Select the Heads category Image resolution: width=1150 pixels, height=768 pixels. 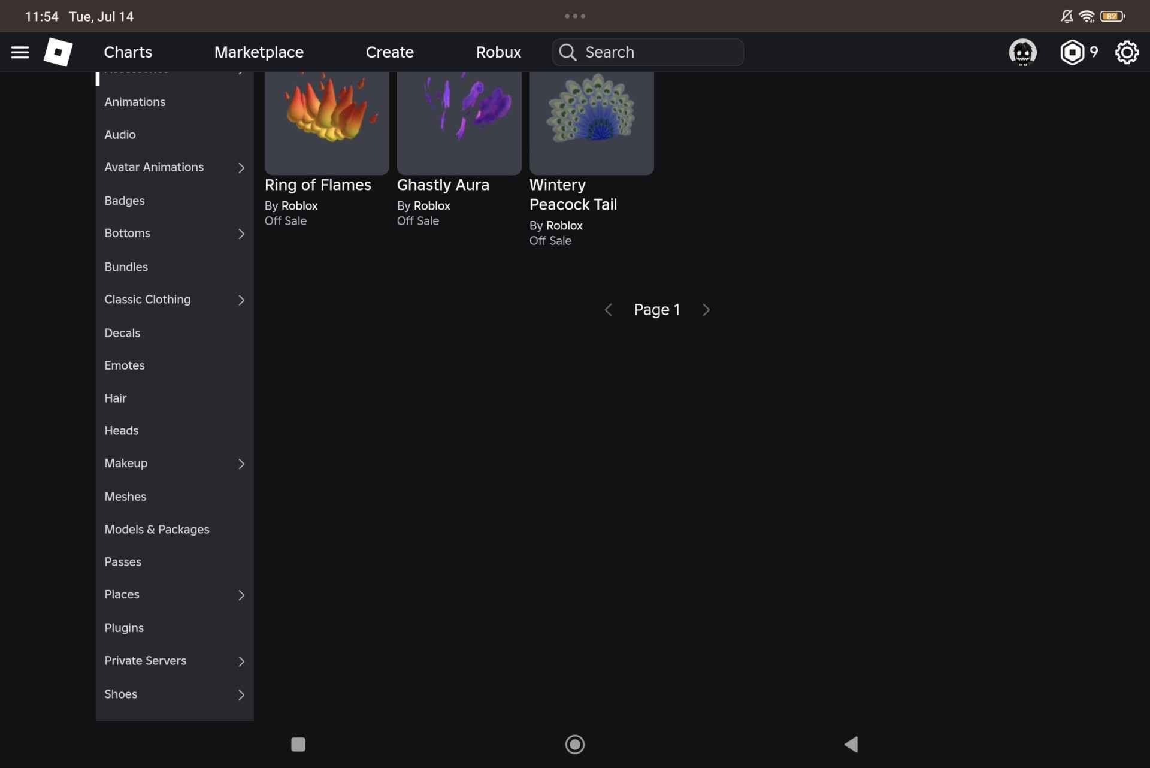121,430
